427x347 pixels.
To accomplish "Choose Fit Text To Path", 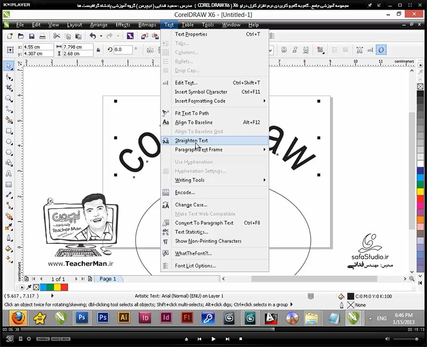I will point(215,113).
